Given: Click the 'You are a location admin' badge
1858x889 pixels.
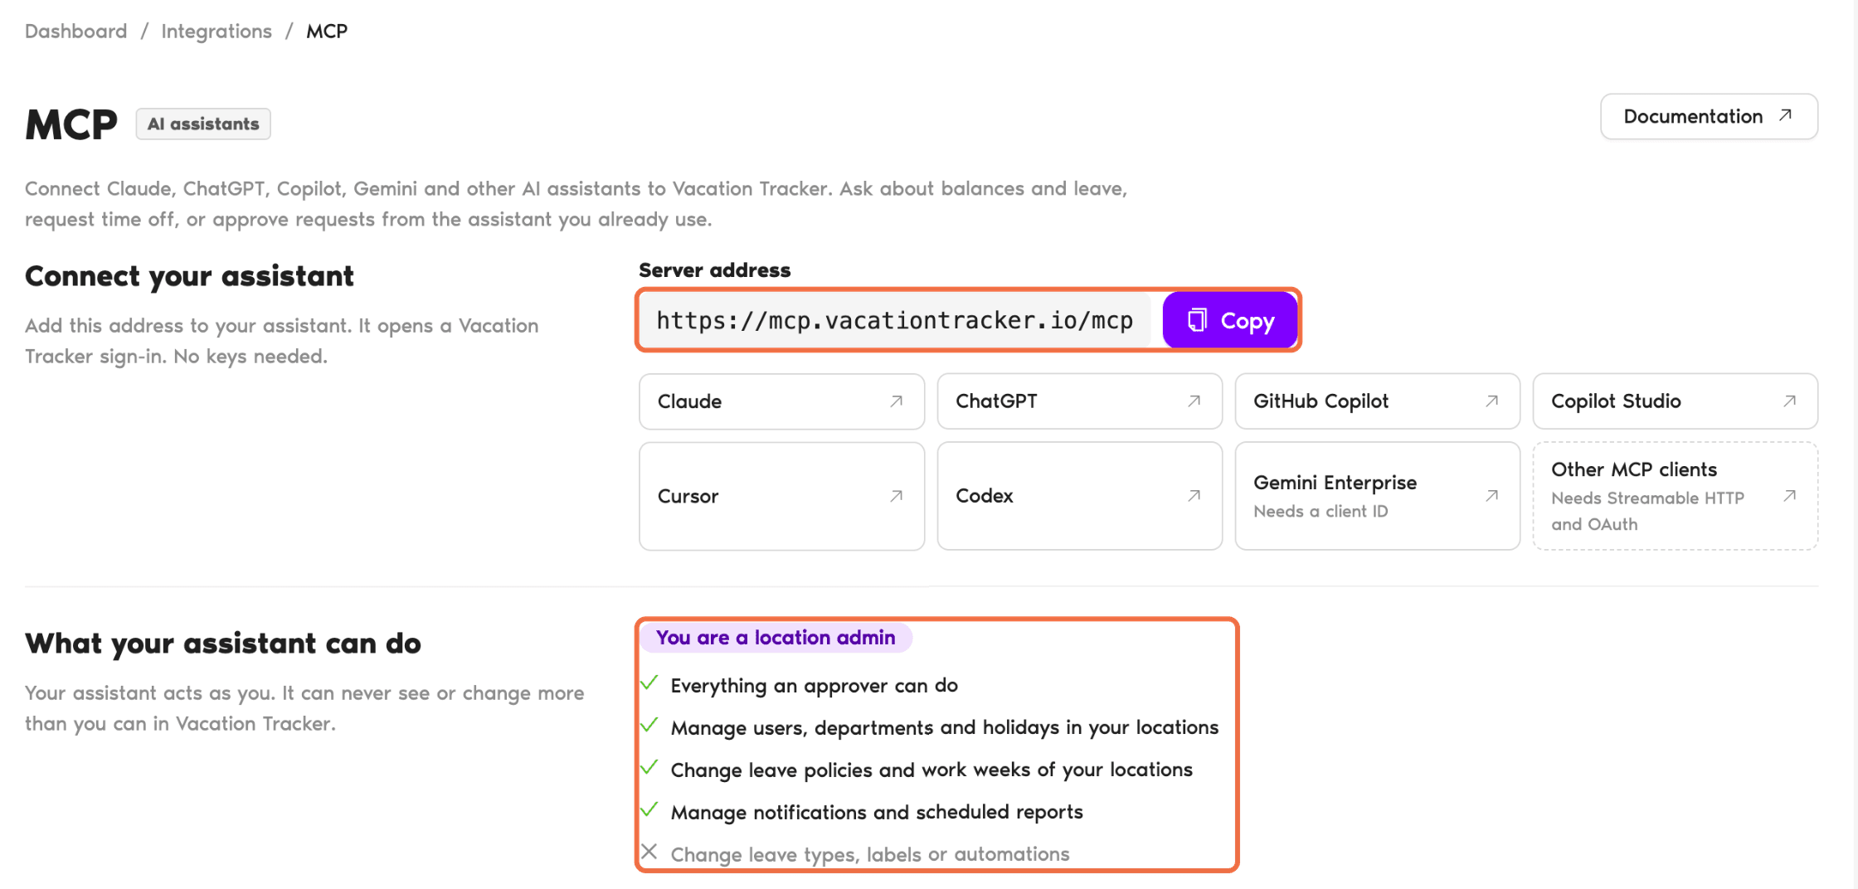Looking at the screenshot, I should (776, 638).
